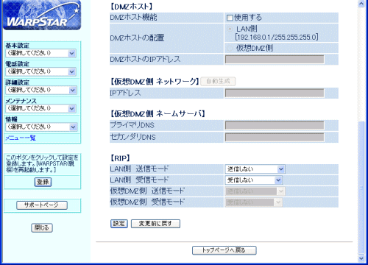Click the 登録 button
The height and width of the screenshot is (265, 368).
tap(43, 182)
